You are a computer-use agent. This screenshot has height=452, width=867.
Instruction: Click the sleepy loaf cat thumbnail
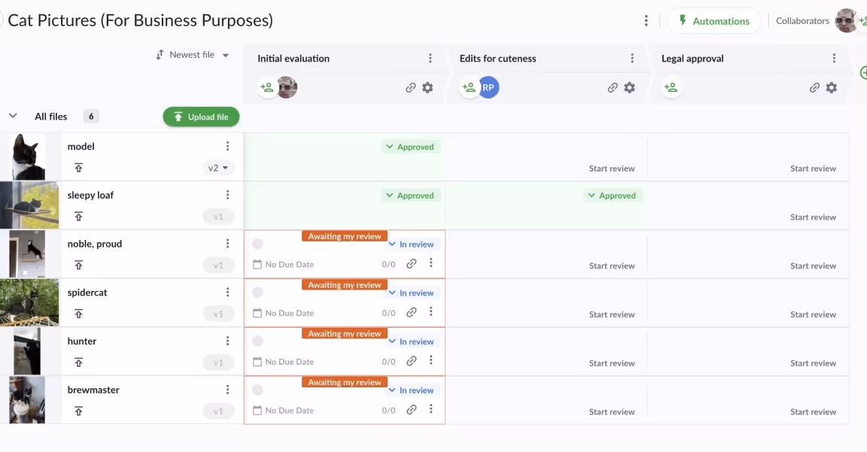[x=29, y=205]
